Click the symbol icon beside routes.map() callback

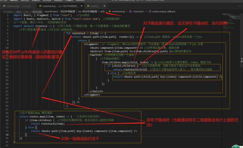(150, 12)
